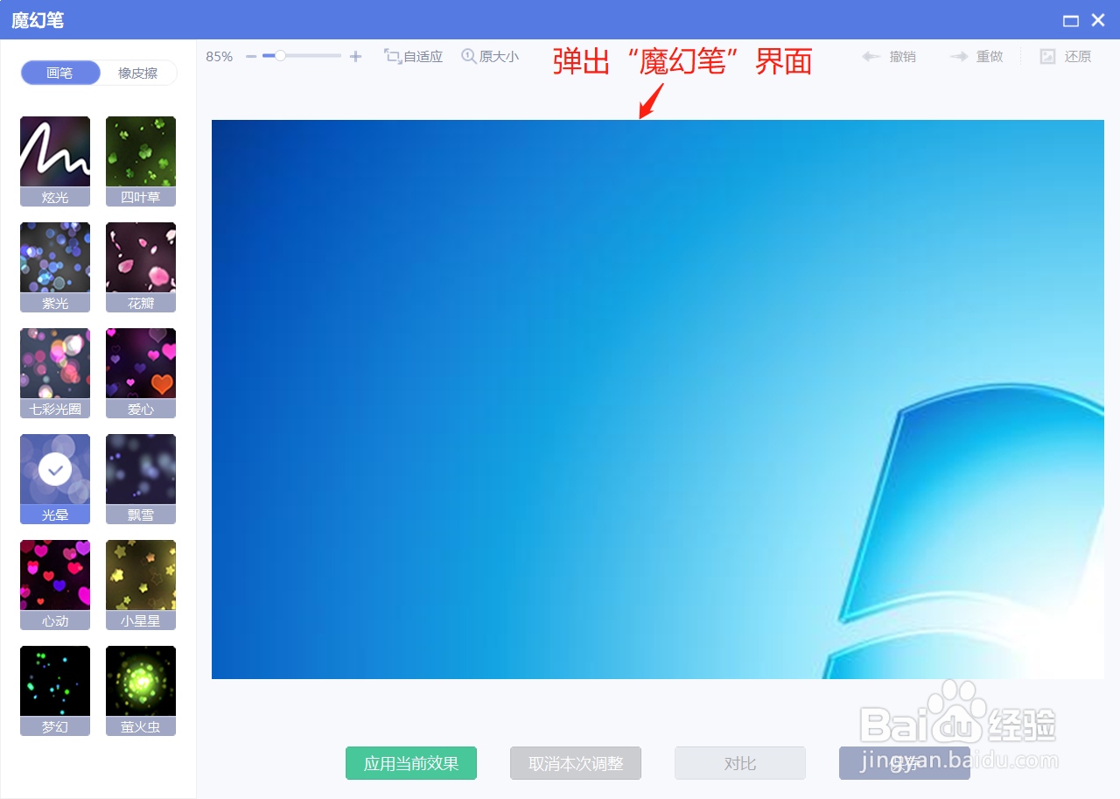Switch to the 画笔 mode

(60, 73)
